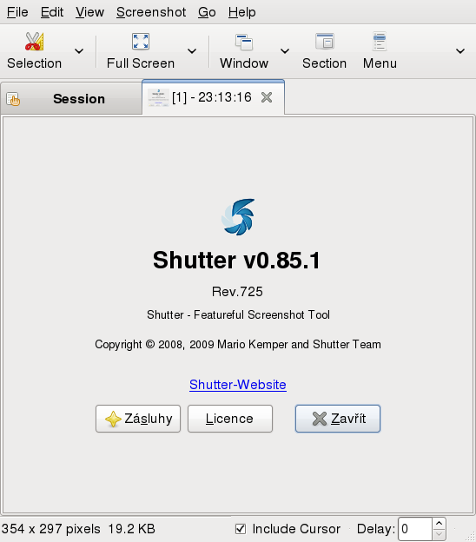Click the Full Screen capture icon

[141, 42]
